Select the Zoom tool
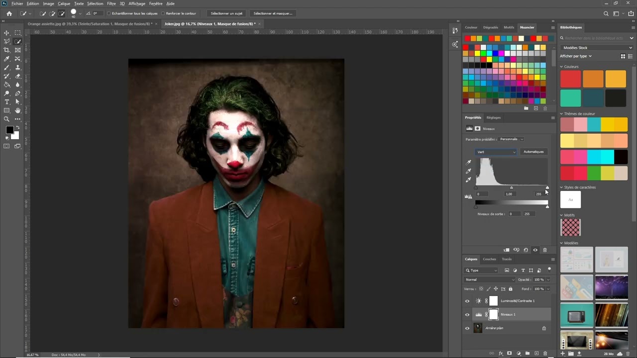The width and height of the screenshot is (637, 358). tap(6, 119)
